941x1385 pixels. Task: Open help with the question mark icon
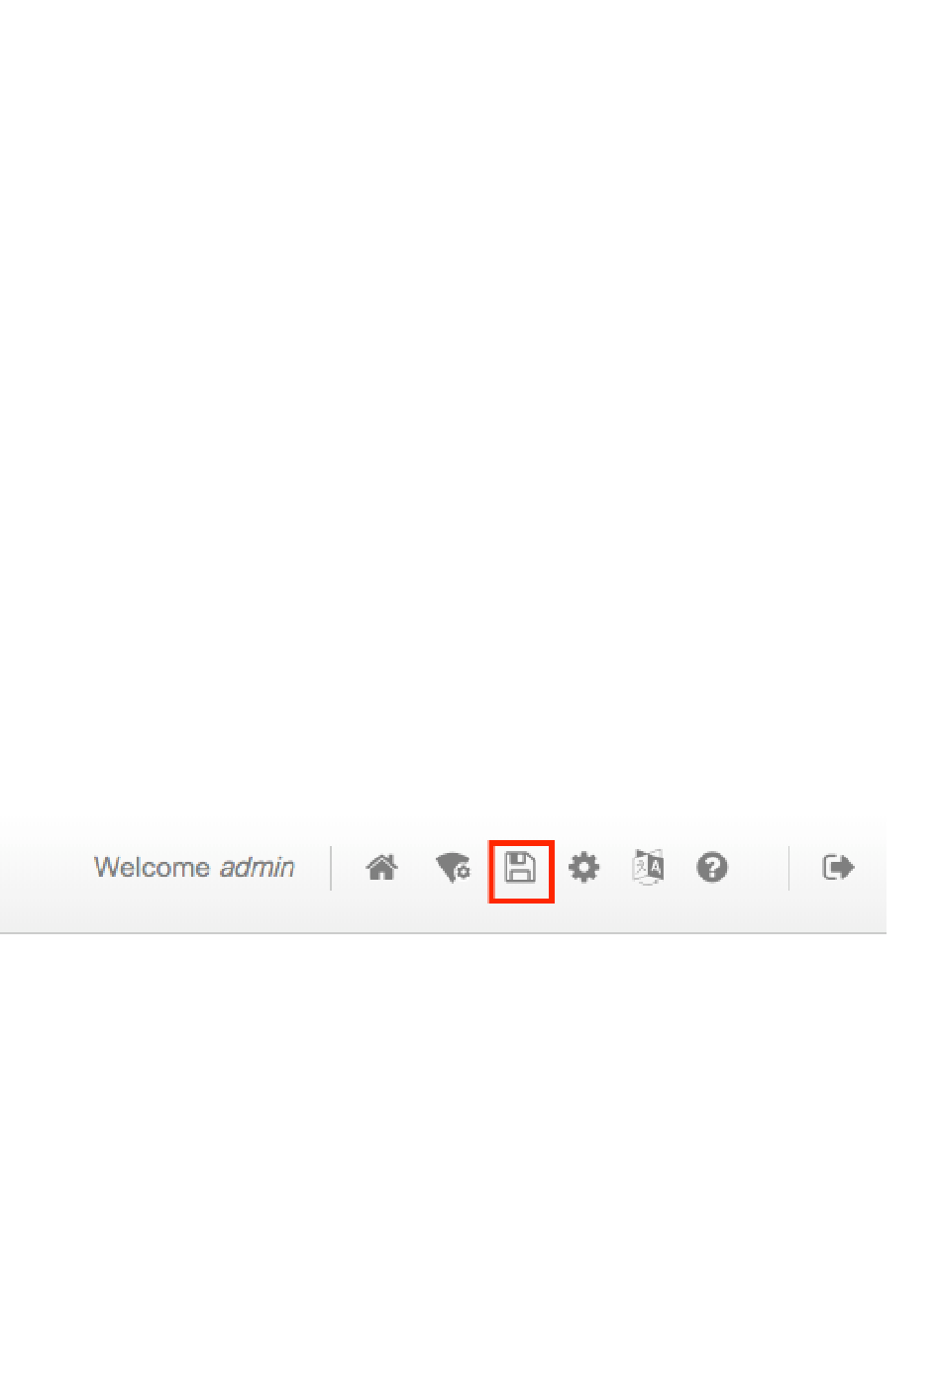tap(712, 868)
